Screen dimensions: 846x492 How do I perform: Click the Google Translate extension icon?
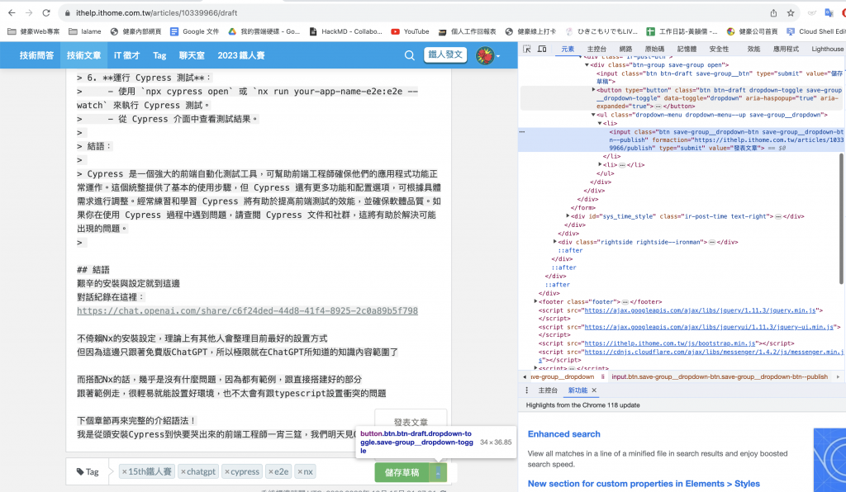tap(829, 13)
